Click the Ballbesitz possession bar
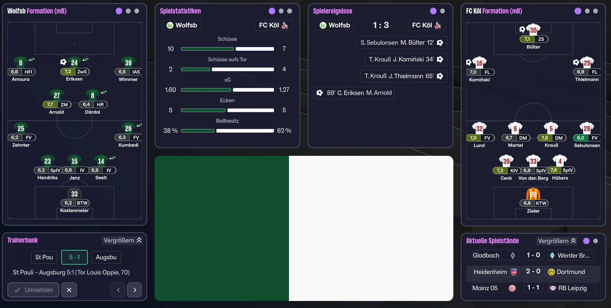The width and height of the screenshot is (611, 308). (x=227, y=131)
